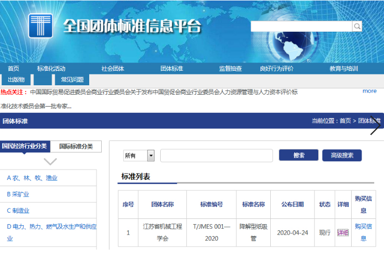Open the 团体标准 nav menu item
This screenshot has width=384, height=260.
[x=172, y=69]
